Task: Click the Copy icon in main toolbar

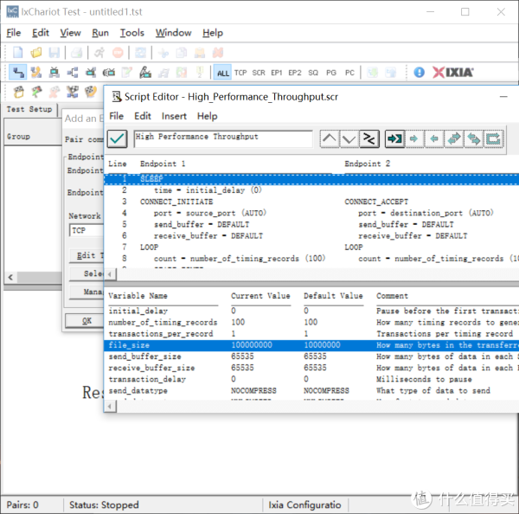Action: pos(181,52)
